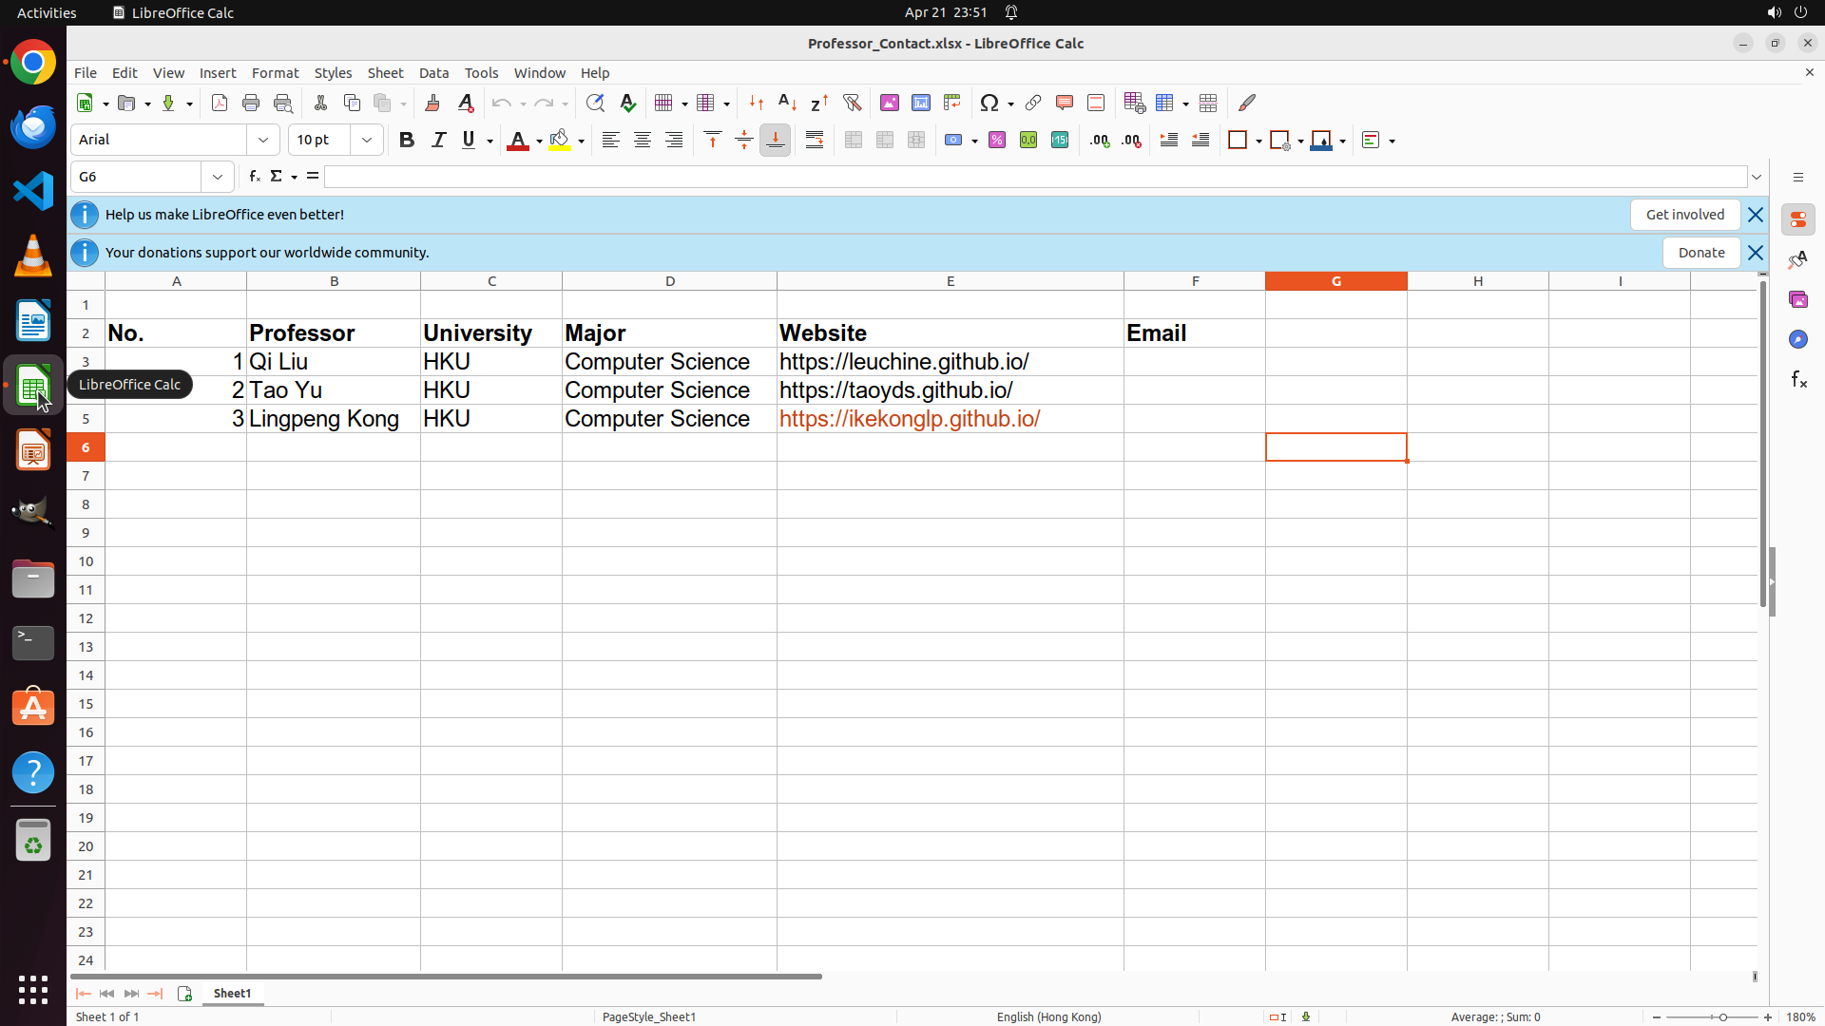The height and width of the screenshot is (1026, 1825).
Task: Insert a chart using toolbar icon
Action: 920,103
